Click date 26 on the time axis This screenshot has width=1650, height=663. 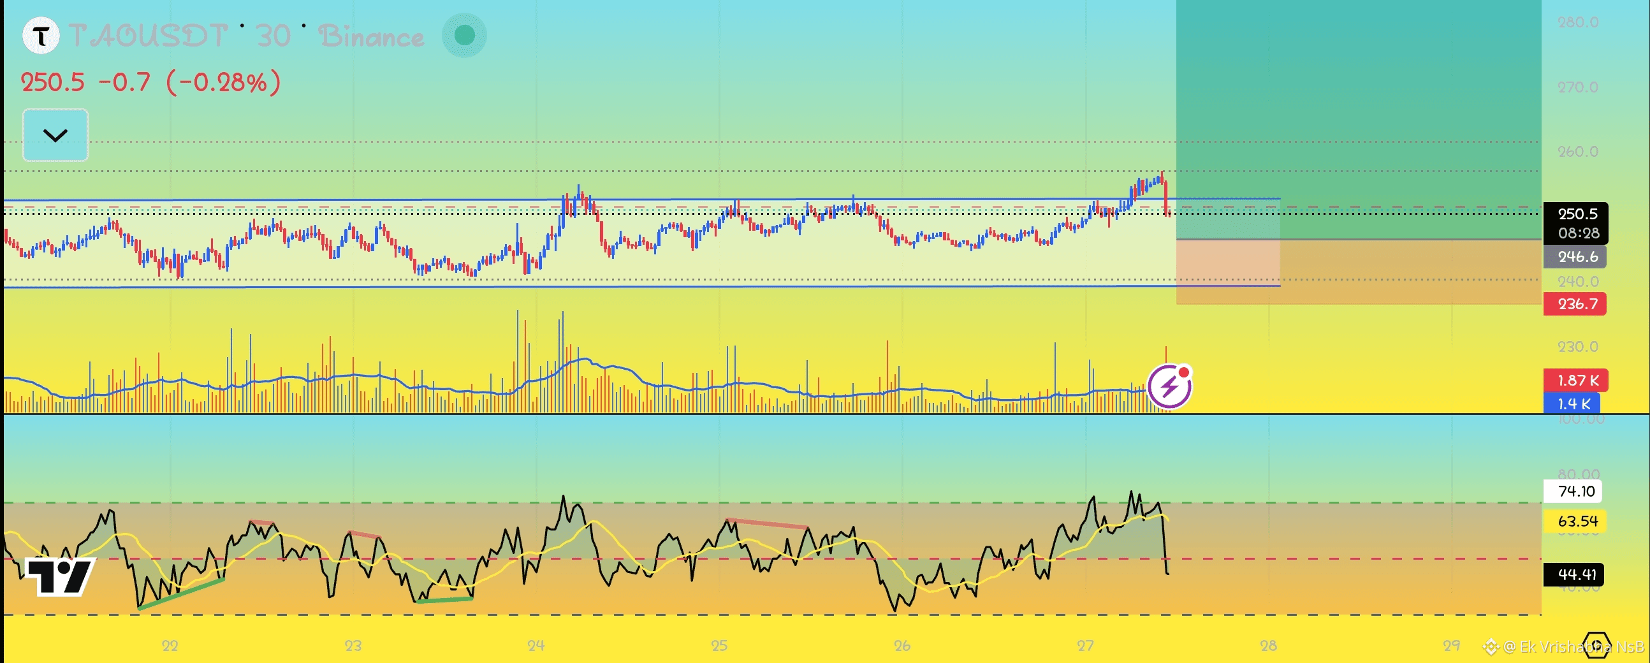point(903,646)
